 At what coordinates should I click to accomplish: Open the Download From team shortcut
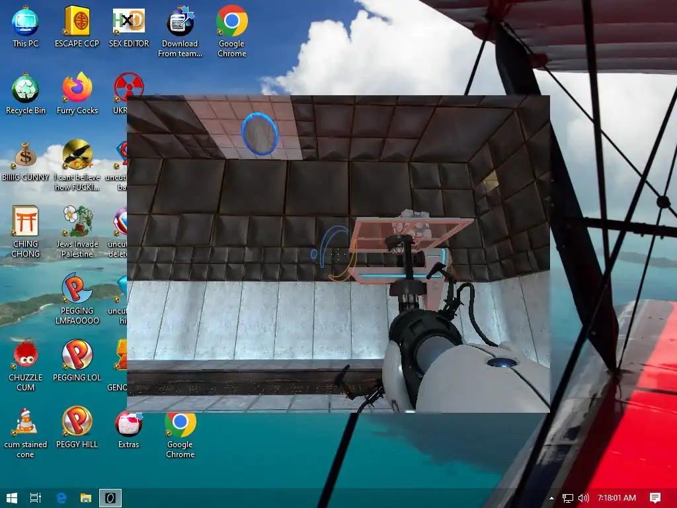pos(180,32)
